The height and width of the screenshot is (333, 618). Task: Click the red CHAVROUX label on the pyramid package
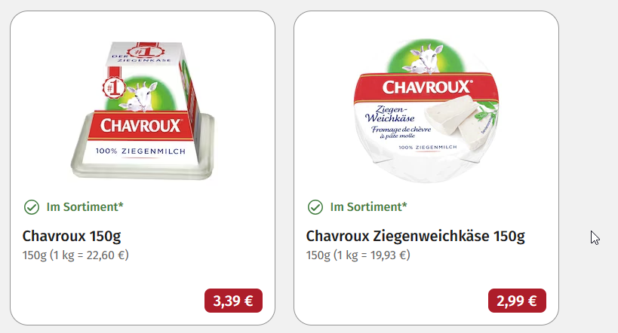coord(140,126)
